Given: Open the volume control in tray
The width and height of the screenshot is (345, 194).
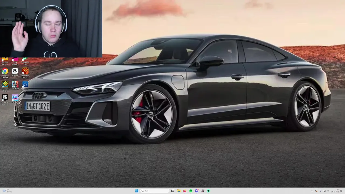Looking at the screenshot, I should [x=328, y=191].
